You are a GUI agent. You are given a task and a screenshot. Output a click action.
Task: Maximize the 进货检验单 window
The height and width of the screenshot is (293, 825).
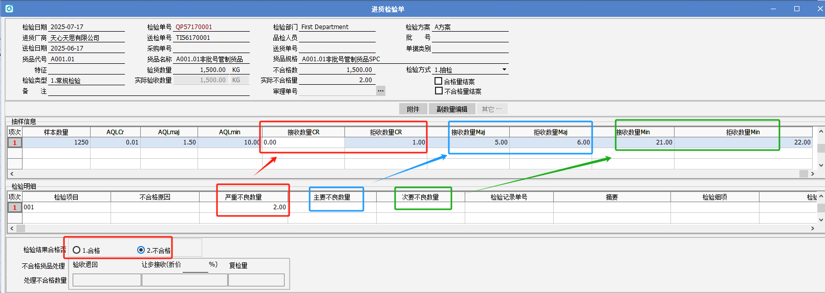[x=797, y=9]
